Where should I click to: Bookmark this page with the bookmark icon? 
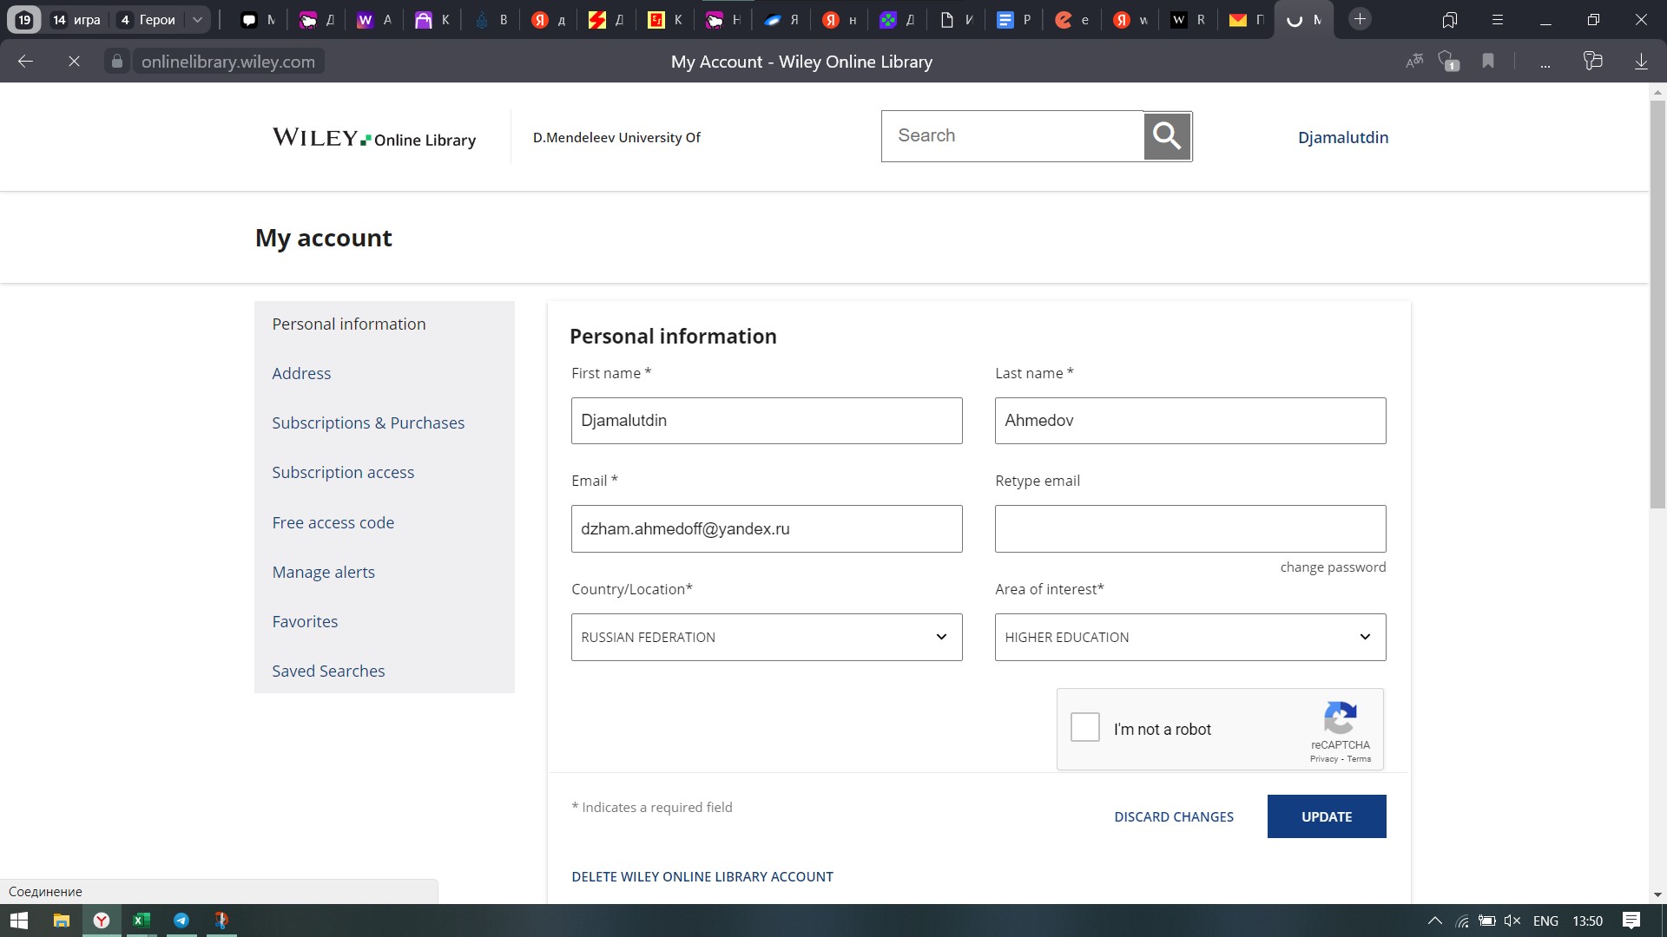[1488, 62]
